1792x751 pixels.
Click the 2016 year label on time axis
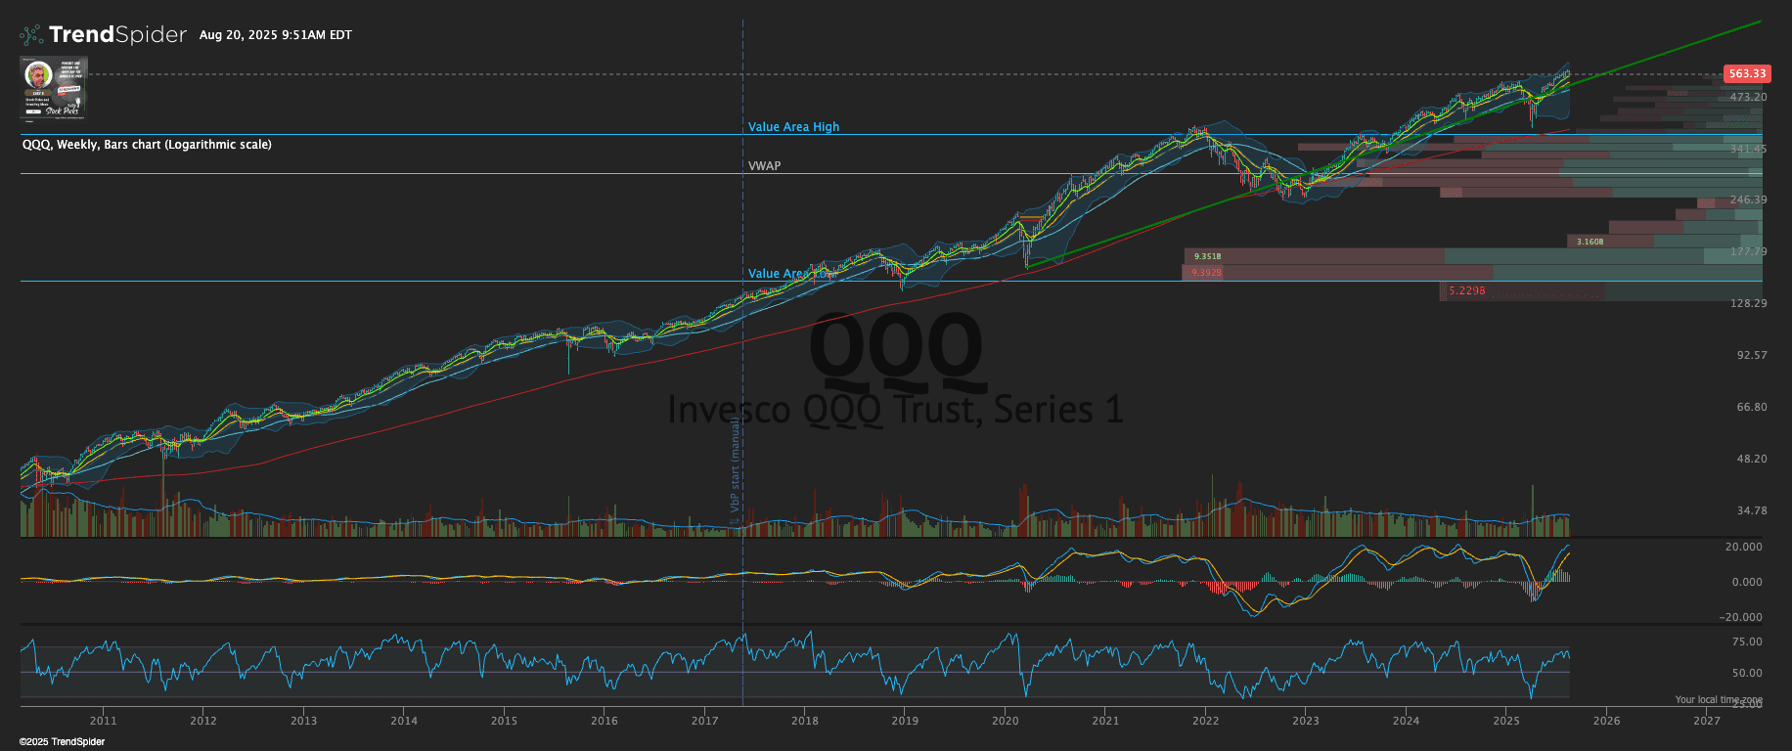point(605,721)
